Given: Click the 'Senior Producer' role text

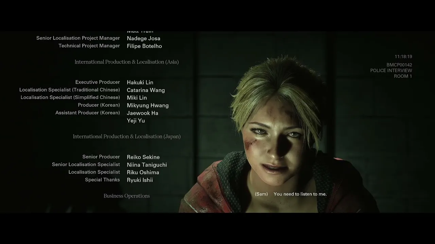Looking at the screenshot, I should 101,157.
